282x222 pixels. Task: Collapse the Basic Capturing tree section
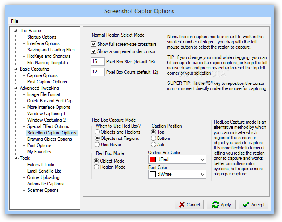[x=16, y=69]
